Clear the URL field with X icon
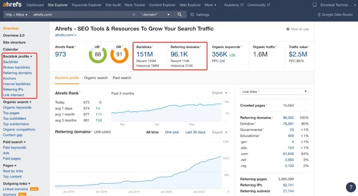358x196 pixels. coord(134,15)
